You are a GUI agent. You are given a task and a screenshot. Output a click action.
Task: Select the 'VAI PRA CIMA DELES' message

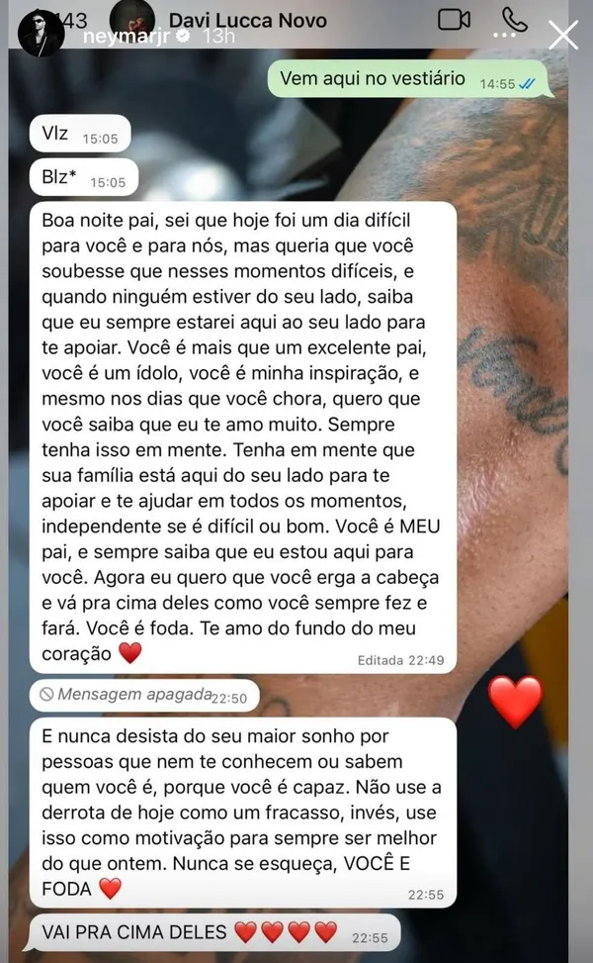(214, 933)
